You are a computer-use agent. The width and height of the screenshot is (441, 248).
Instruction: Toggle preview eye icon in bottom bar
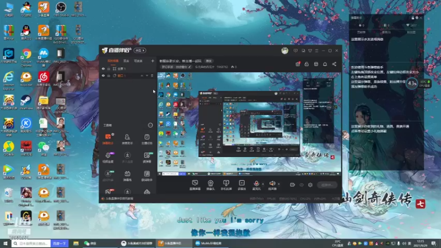(301, 185)
